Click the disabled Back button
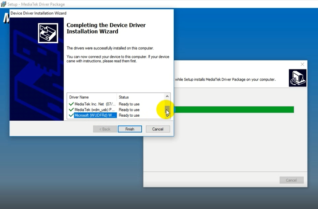 [x=105, y=129]
